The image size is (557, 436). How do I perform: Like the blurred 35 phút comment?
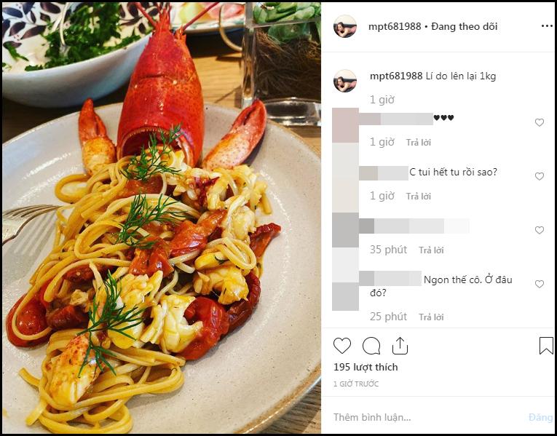pyautogui.click(x=540, y=230)
